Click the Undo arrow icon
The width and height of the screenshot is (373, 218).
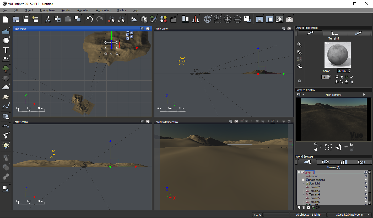point(90,19)
